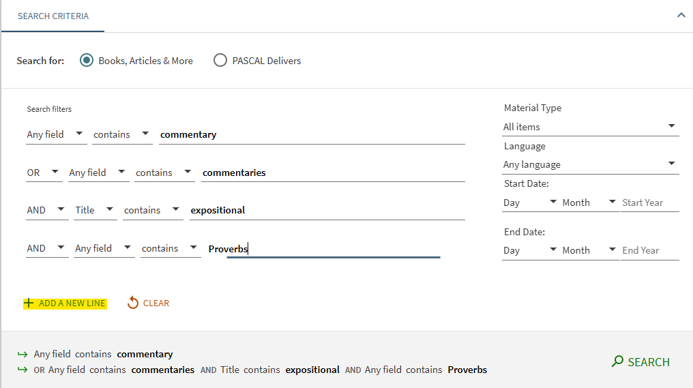Open the Start Date Day dropdown
This screenshot has height=388, width=693.
point(530,203)
